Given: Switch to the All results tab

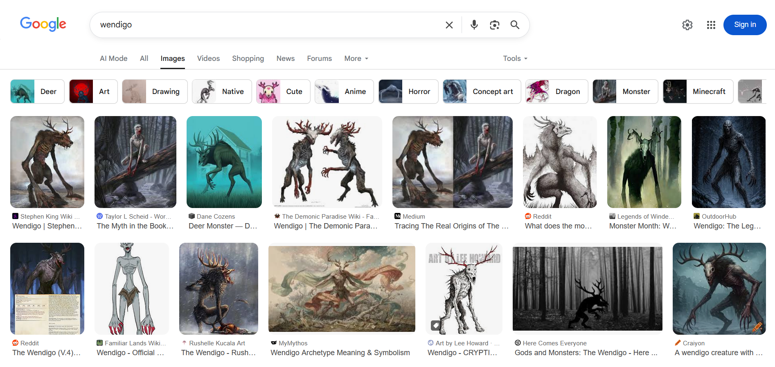Looking at the screenshot, I should coord(144,58).
